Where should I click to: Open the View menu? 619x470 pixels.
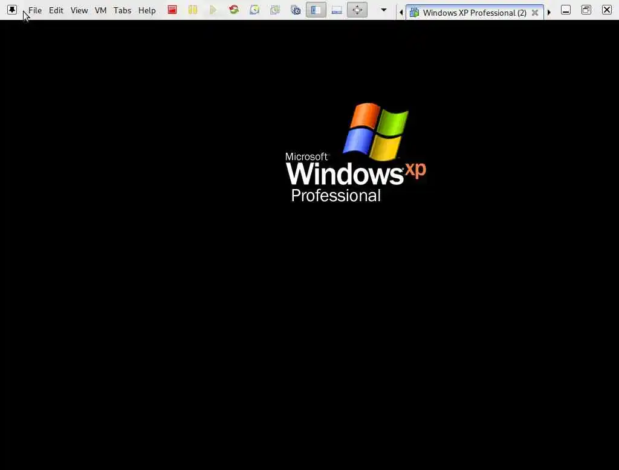79,10
